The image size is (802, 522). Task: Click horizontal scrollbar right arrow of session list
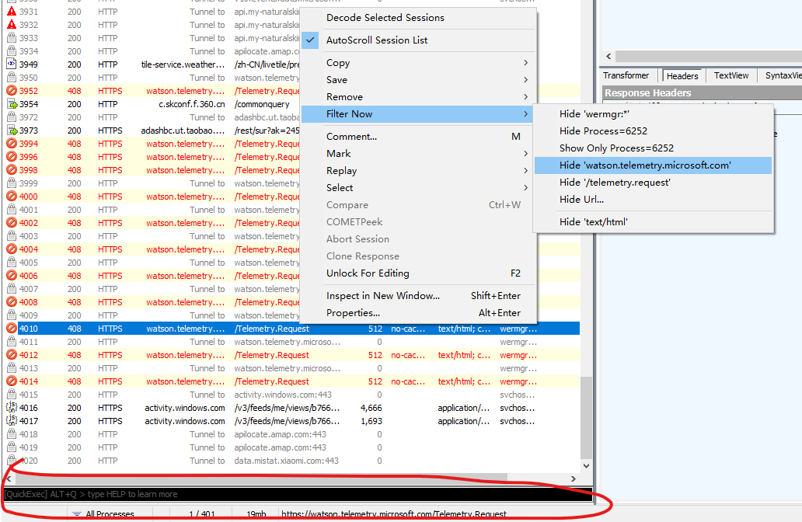click(x=574, y=478)
